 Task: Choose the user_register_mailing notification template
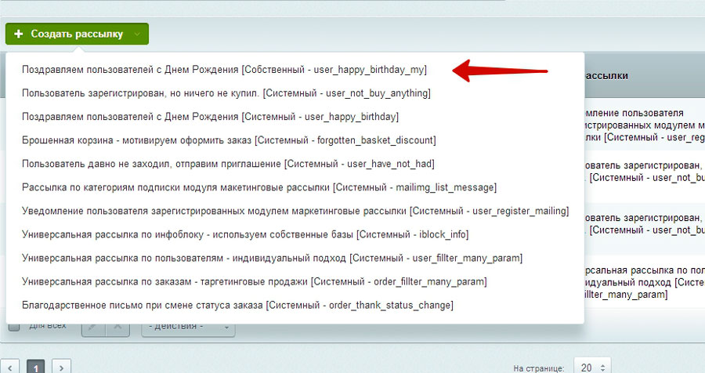tap(295, 211)
